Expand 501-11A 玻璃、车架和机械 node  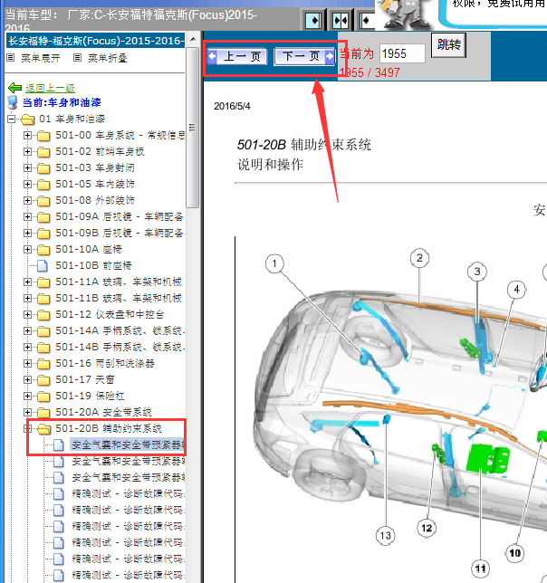pyautogui.click(x=27, y=282)
